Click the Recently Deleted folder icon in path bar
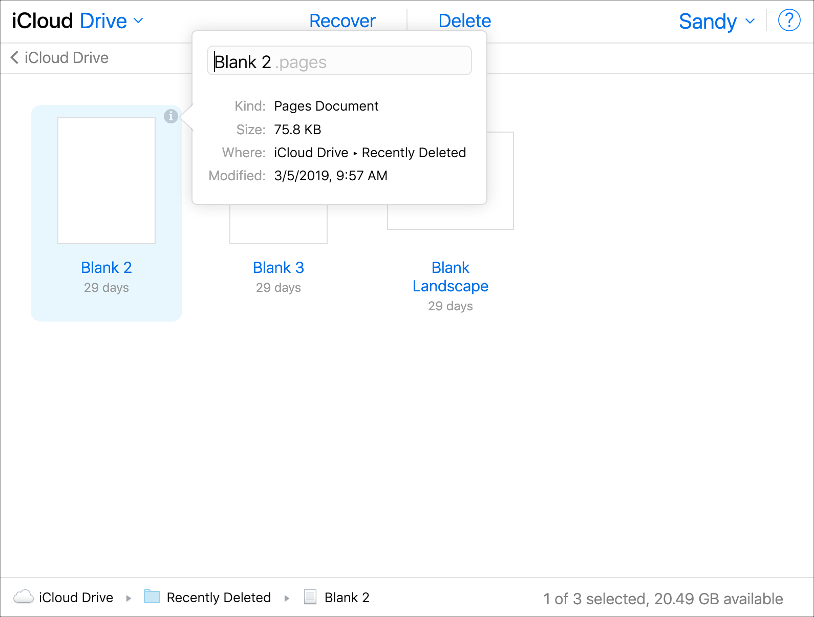This screenshot has width=814, height=617. [152, 597]
